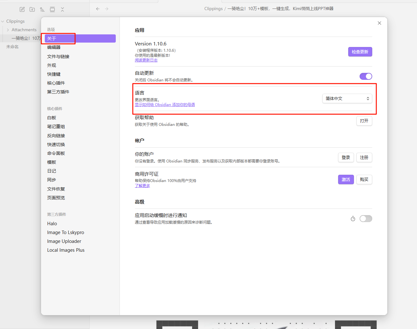
Task: Click the auto-reveal current file icon
Action: pyautogui.click(x=52, y=9)
